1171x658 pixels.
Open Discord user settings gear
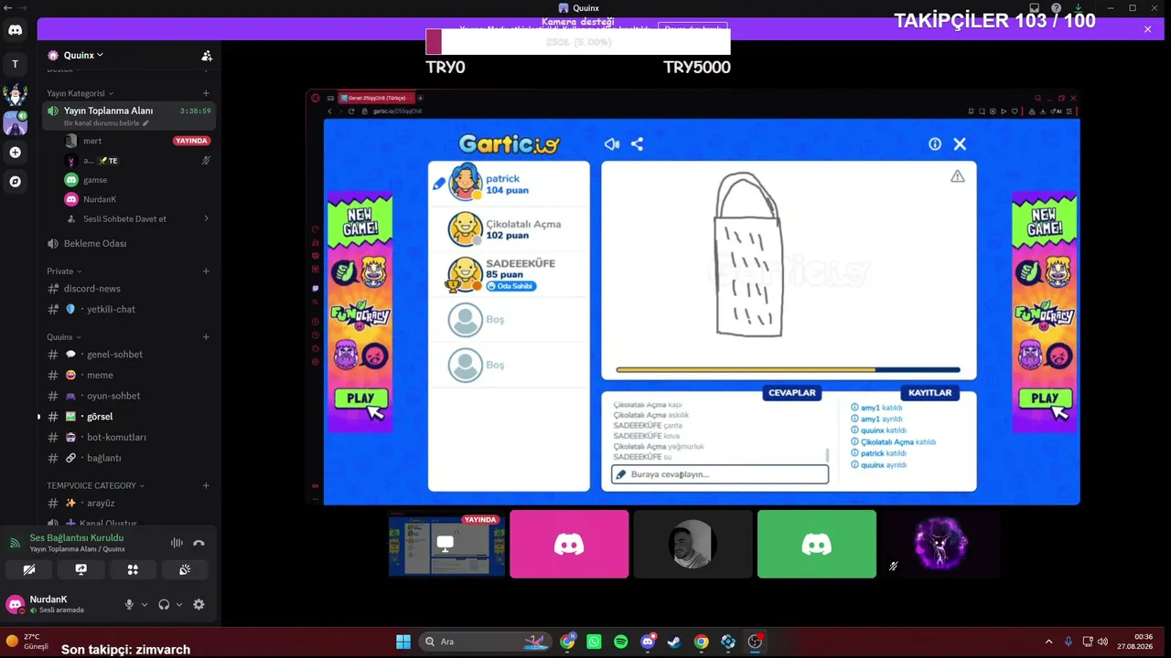click(x=199, y=604)
